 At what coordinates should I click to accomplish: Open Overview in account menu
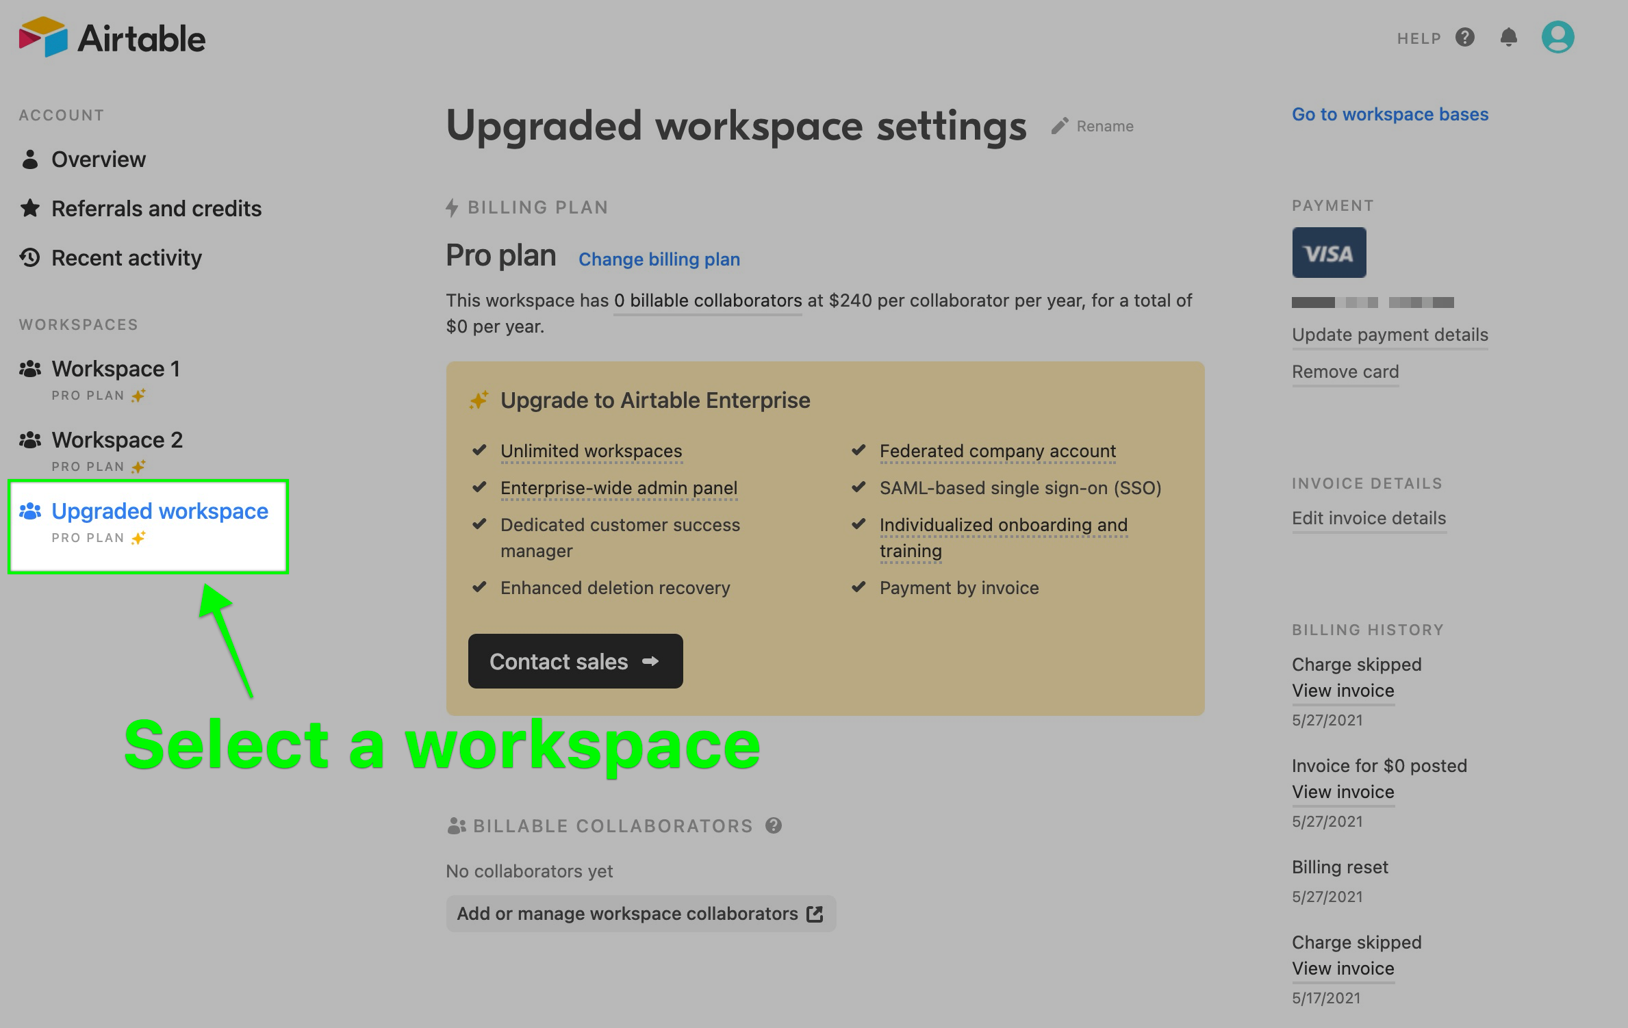coord(99,159)
